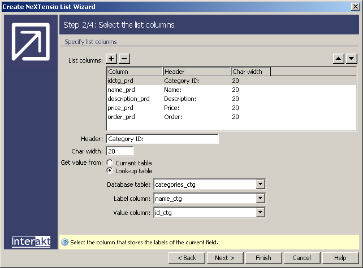Screen dimensions: 363x268
Task: Move column up with up arrow
Action: pyautogui.click(x=339, y=59)
